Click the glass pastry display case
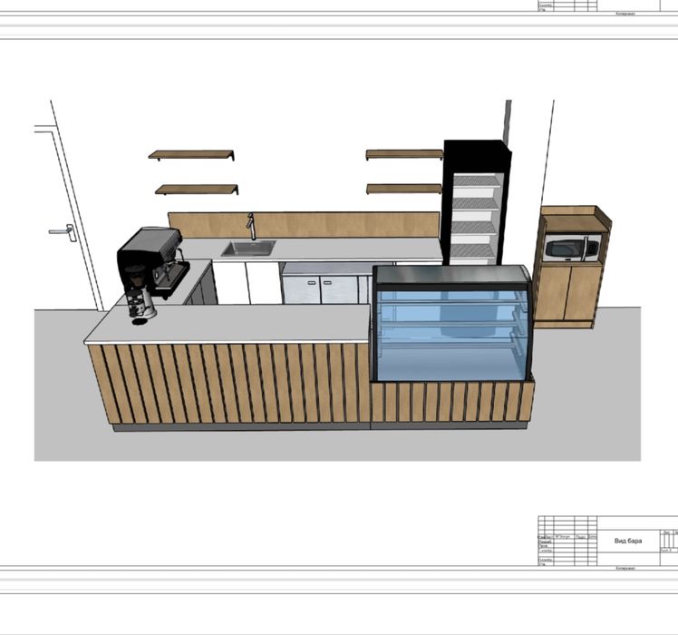678x635 pixels. coord(452,323)
